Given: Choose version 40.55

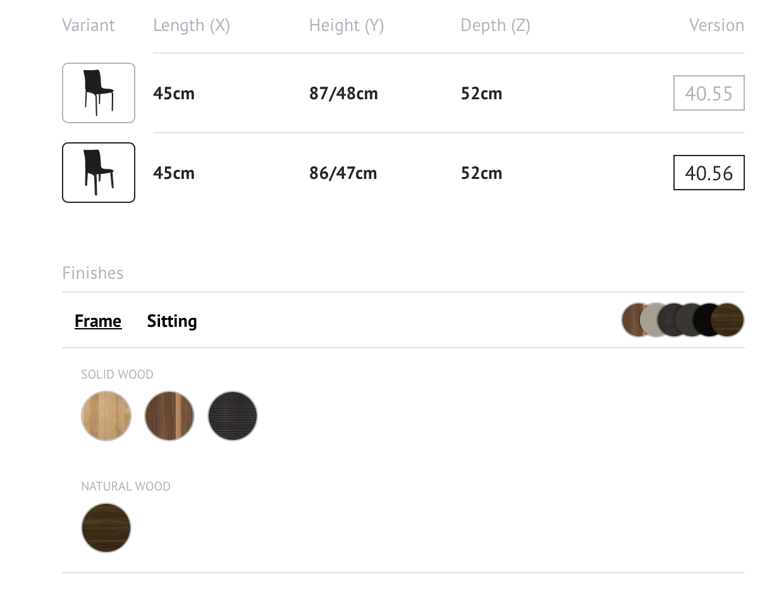Looking at the screenshot, I should (709, 93).
